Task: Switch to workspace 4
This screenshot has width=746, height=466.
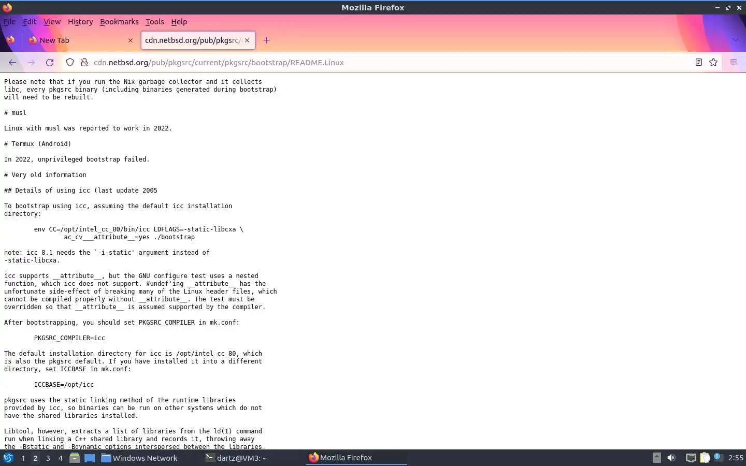Action: (60, 458)
